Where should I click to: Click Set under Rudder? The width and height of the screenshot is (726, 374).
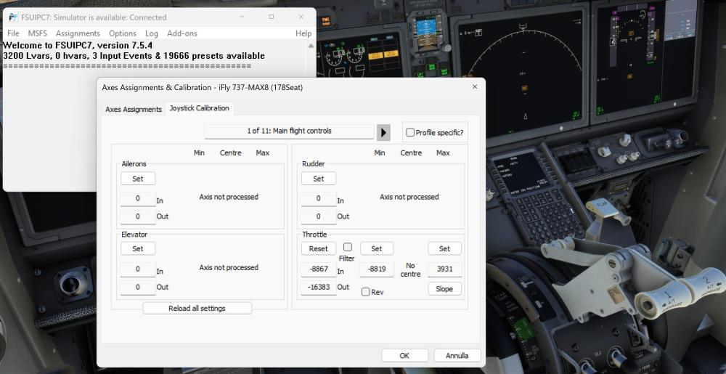click(x=319, y=179)
